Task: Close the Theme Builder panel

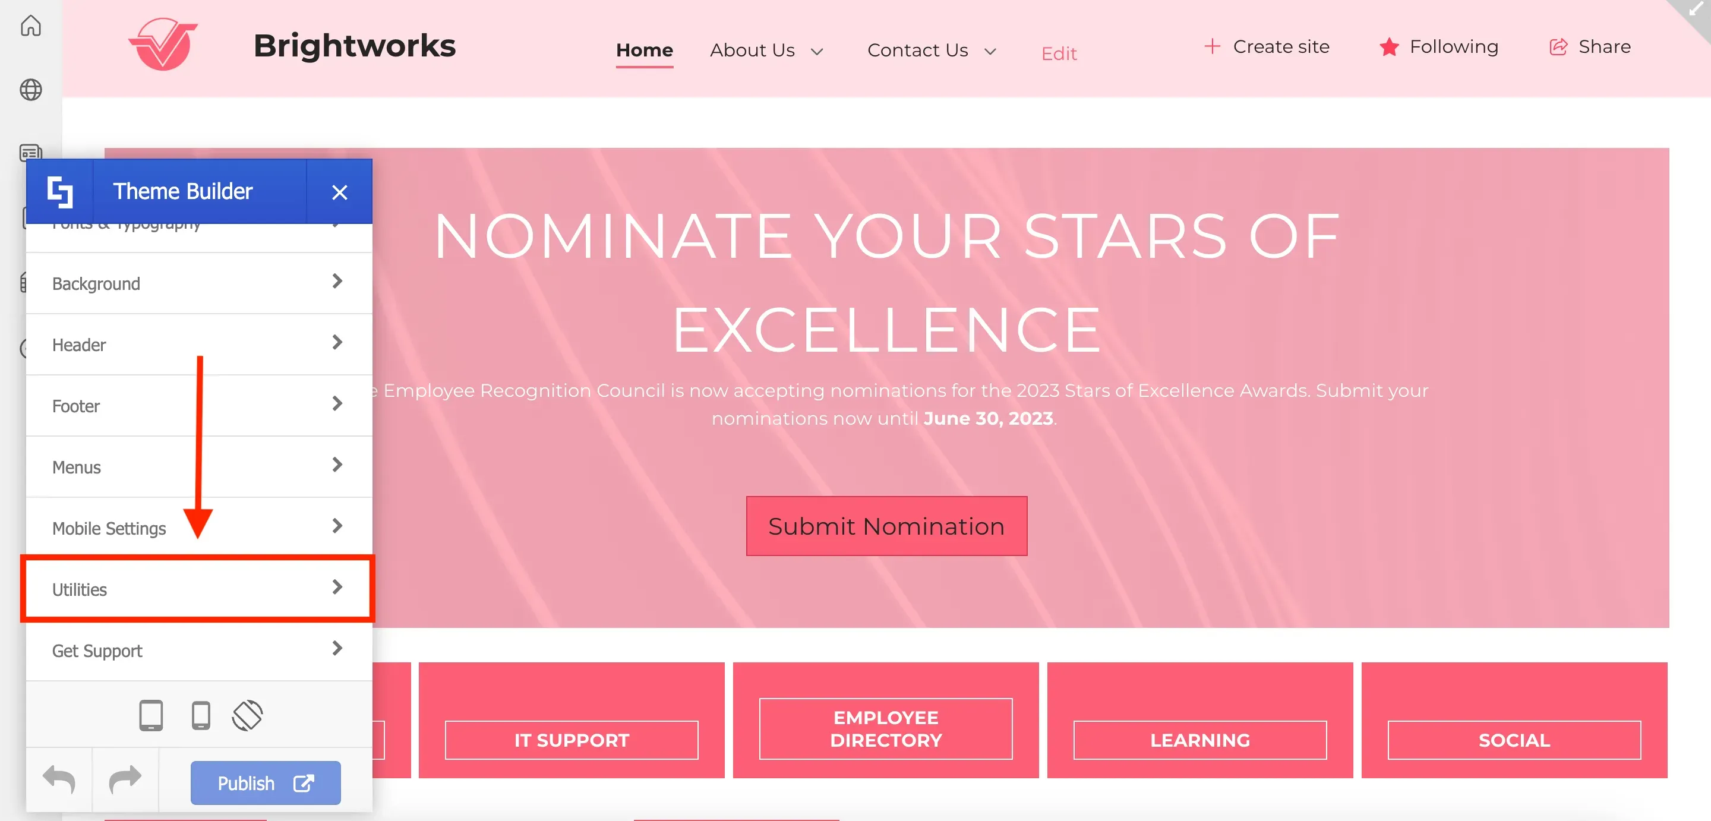Action: (x=339, y=192)
